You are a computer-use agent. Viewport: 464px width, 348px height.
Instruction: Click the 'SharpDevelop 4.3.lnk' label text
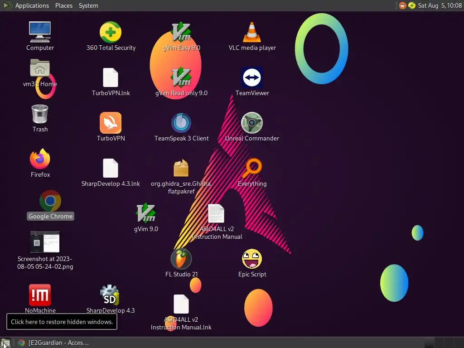[111, 184]
